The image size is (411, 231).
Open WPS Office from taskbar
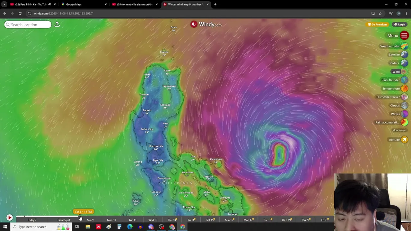coord(98,227)
